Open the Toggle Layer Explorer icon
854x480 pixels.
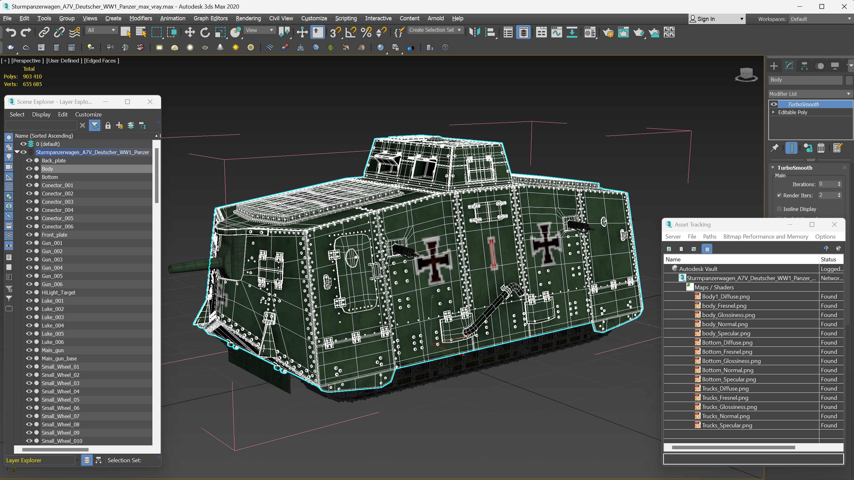[523, 32]
